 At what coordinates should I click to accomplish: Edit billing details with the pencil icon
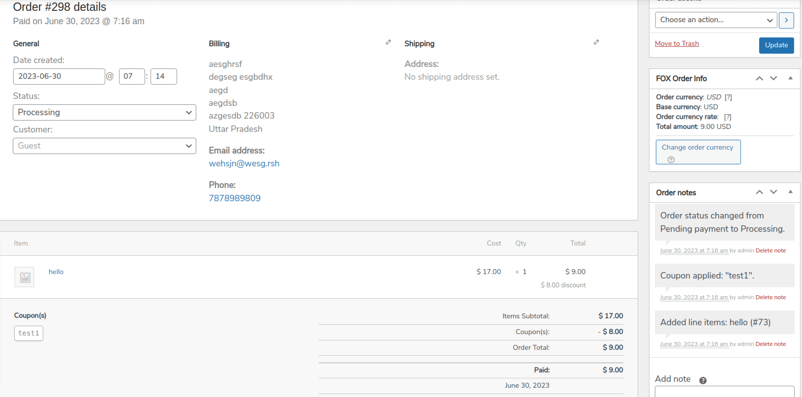click(388, 42)
